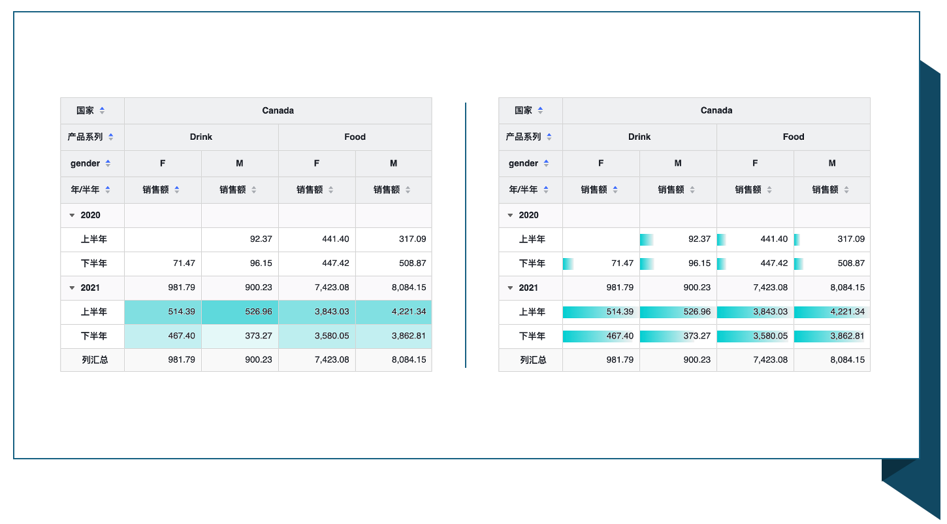Click the 国家 sort icon in left table
947x524 pixels.
click(102, 111)
